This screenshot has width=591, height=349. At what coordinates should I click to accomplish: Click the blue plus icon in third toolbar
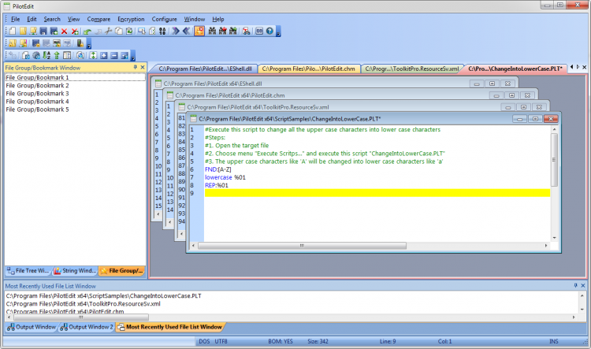pyautogui.click(x=104, y=56)
